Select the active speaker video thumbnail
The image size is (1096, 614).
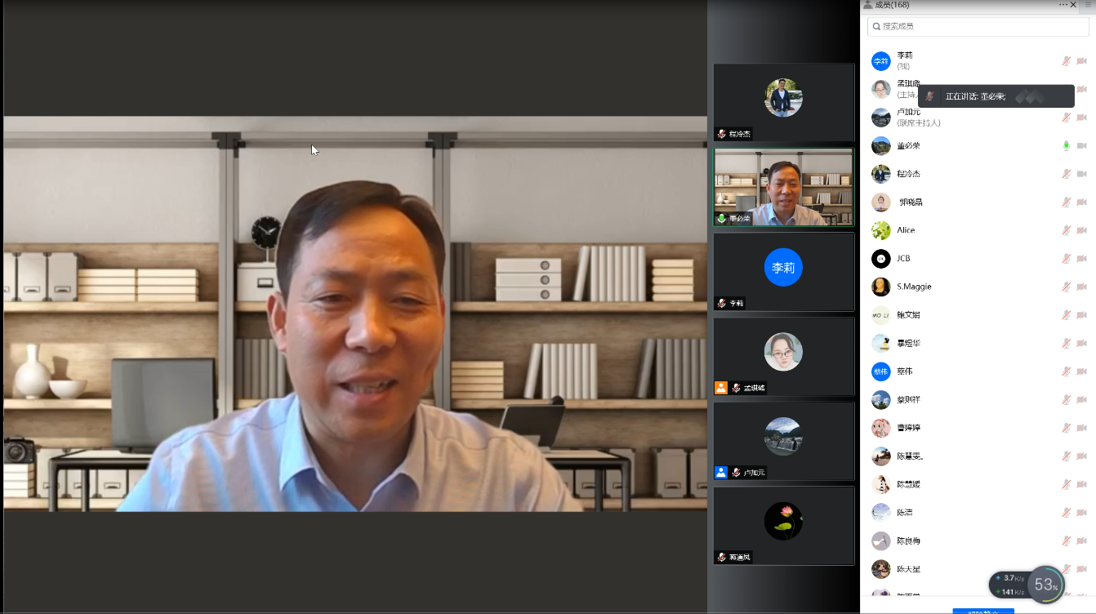[x=783, y=187]
